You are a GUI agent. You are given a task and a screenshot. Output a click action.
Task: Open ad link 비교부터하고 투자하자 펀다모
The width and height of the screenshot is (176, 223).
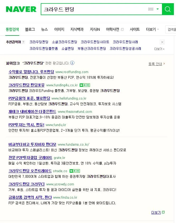point(32,144)
